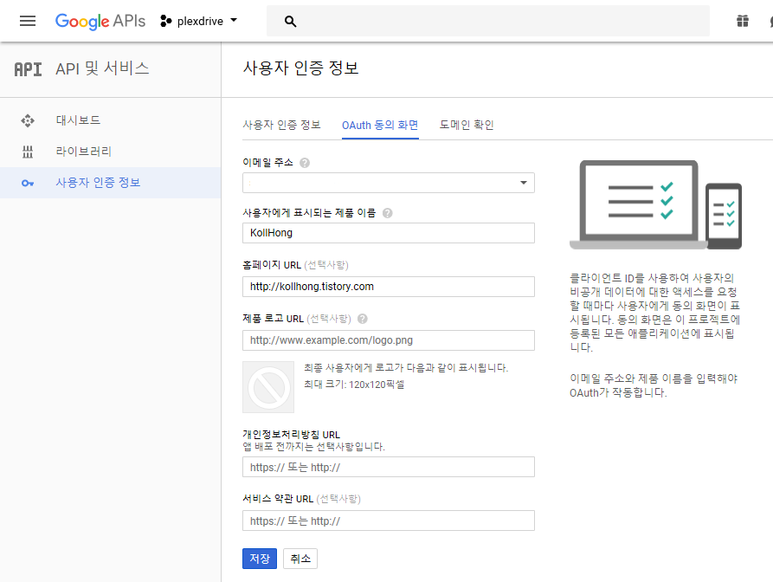Click help icon next to 이메일 주소
This screenshot has width=773, height=582.
coord(305,162)
